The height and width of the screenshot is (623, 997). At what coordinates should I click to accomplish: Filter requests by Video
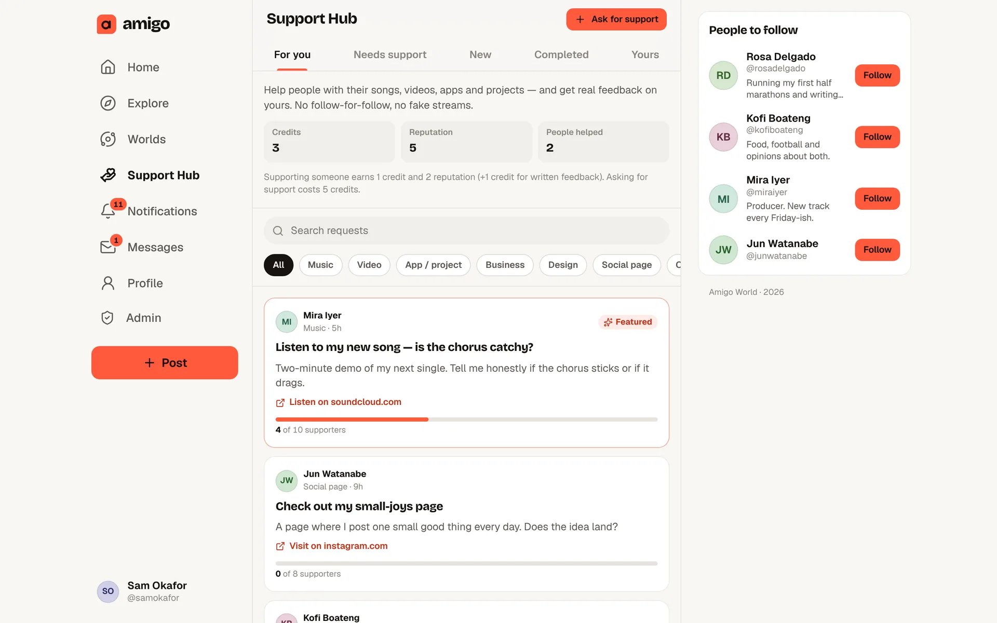pos(369,265)
